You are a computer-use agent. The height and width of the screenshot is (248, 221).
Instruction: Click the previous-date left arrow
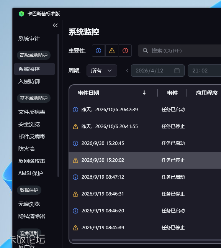(127, 71)
